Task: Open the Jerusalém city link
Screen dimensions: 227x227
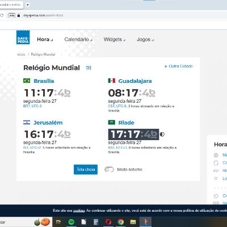Action: click(x=48, y=123)
